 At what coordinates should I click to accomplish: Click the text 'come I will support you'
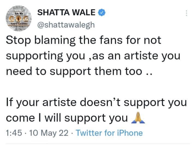tap(67, 118)
